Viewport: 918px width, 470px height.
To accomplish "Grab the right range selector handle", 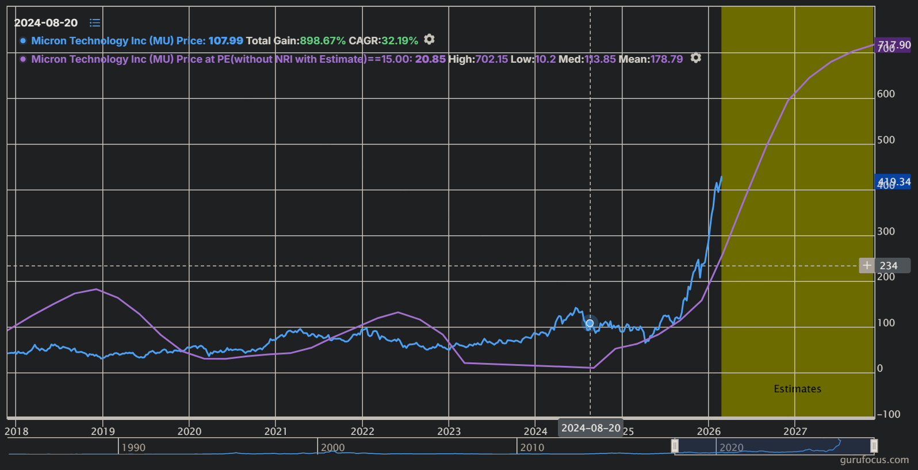I will pyautogui.click(x=874, y=446).
